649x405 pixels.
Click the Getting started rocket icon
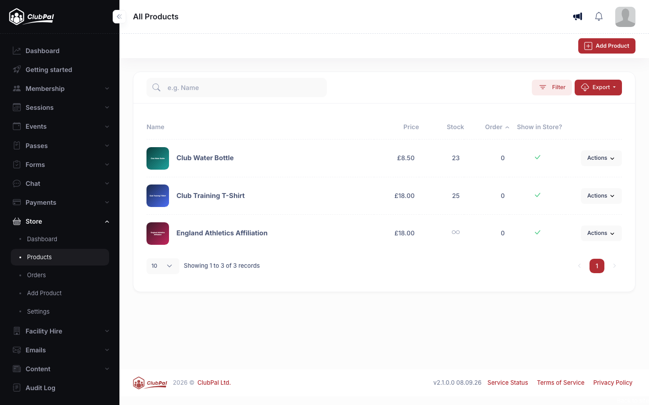tap(17, 70)
